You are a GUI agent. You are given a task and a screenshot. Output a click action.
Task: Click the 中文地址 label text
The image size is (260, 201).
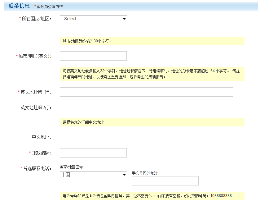42,137
